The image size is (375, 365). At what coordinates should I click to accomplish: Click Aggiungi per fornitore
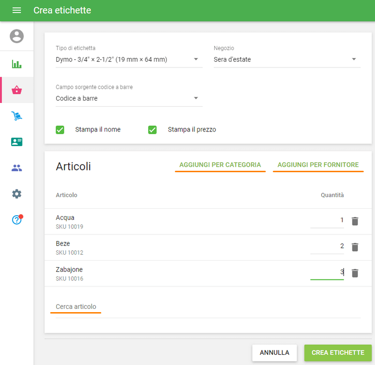tap(318, 165)
